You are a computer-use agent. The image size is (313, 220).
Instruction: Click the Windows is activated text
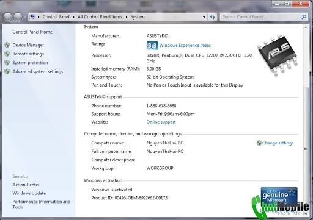112,190
